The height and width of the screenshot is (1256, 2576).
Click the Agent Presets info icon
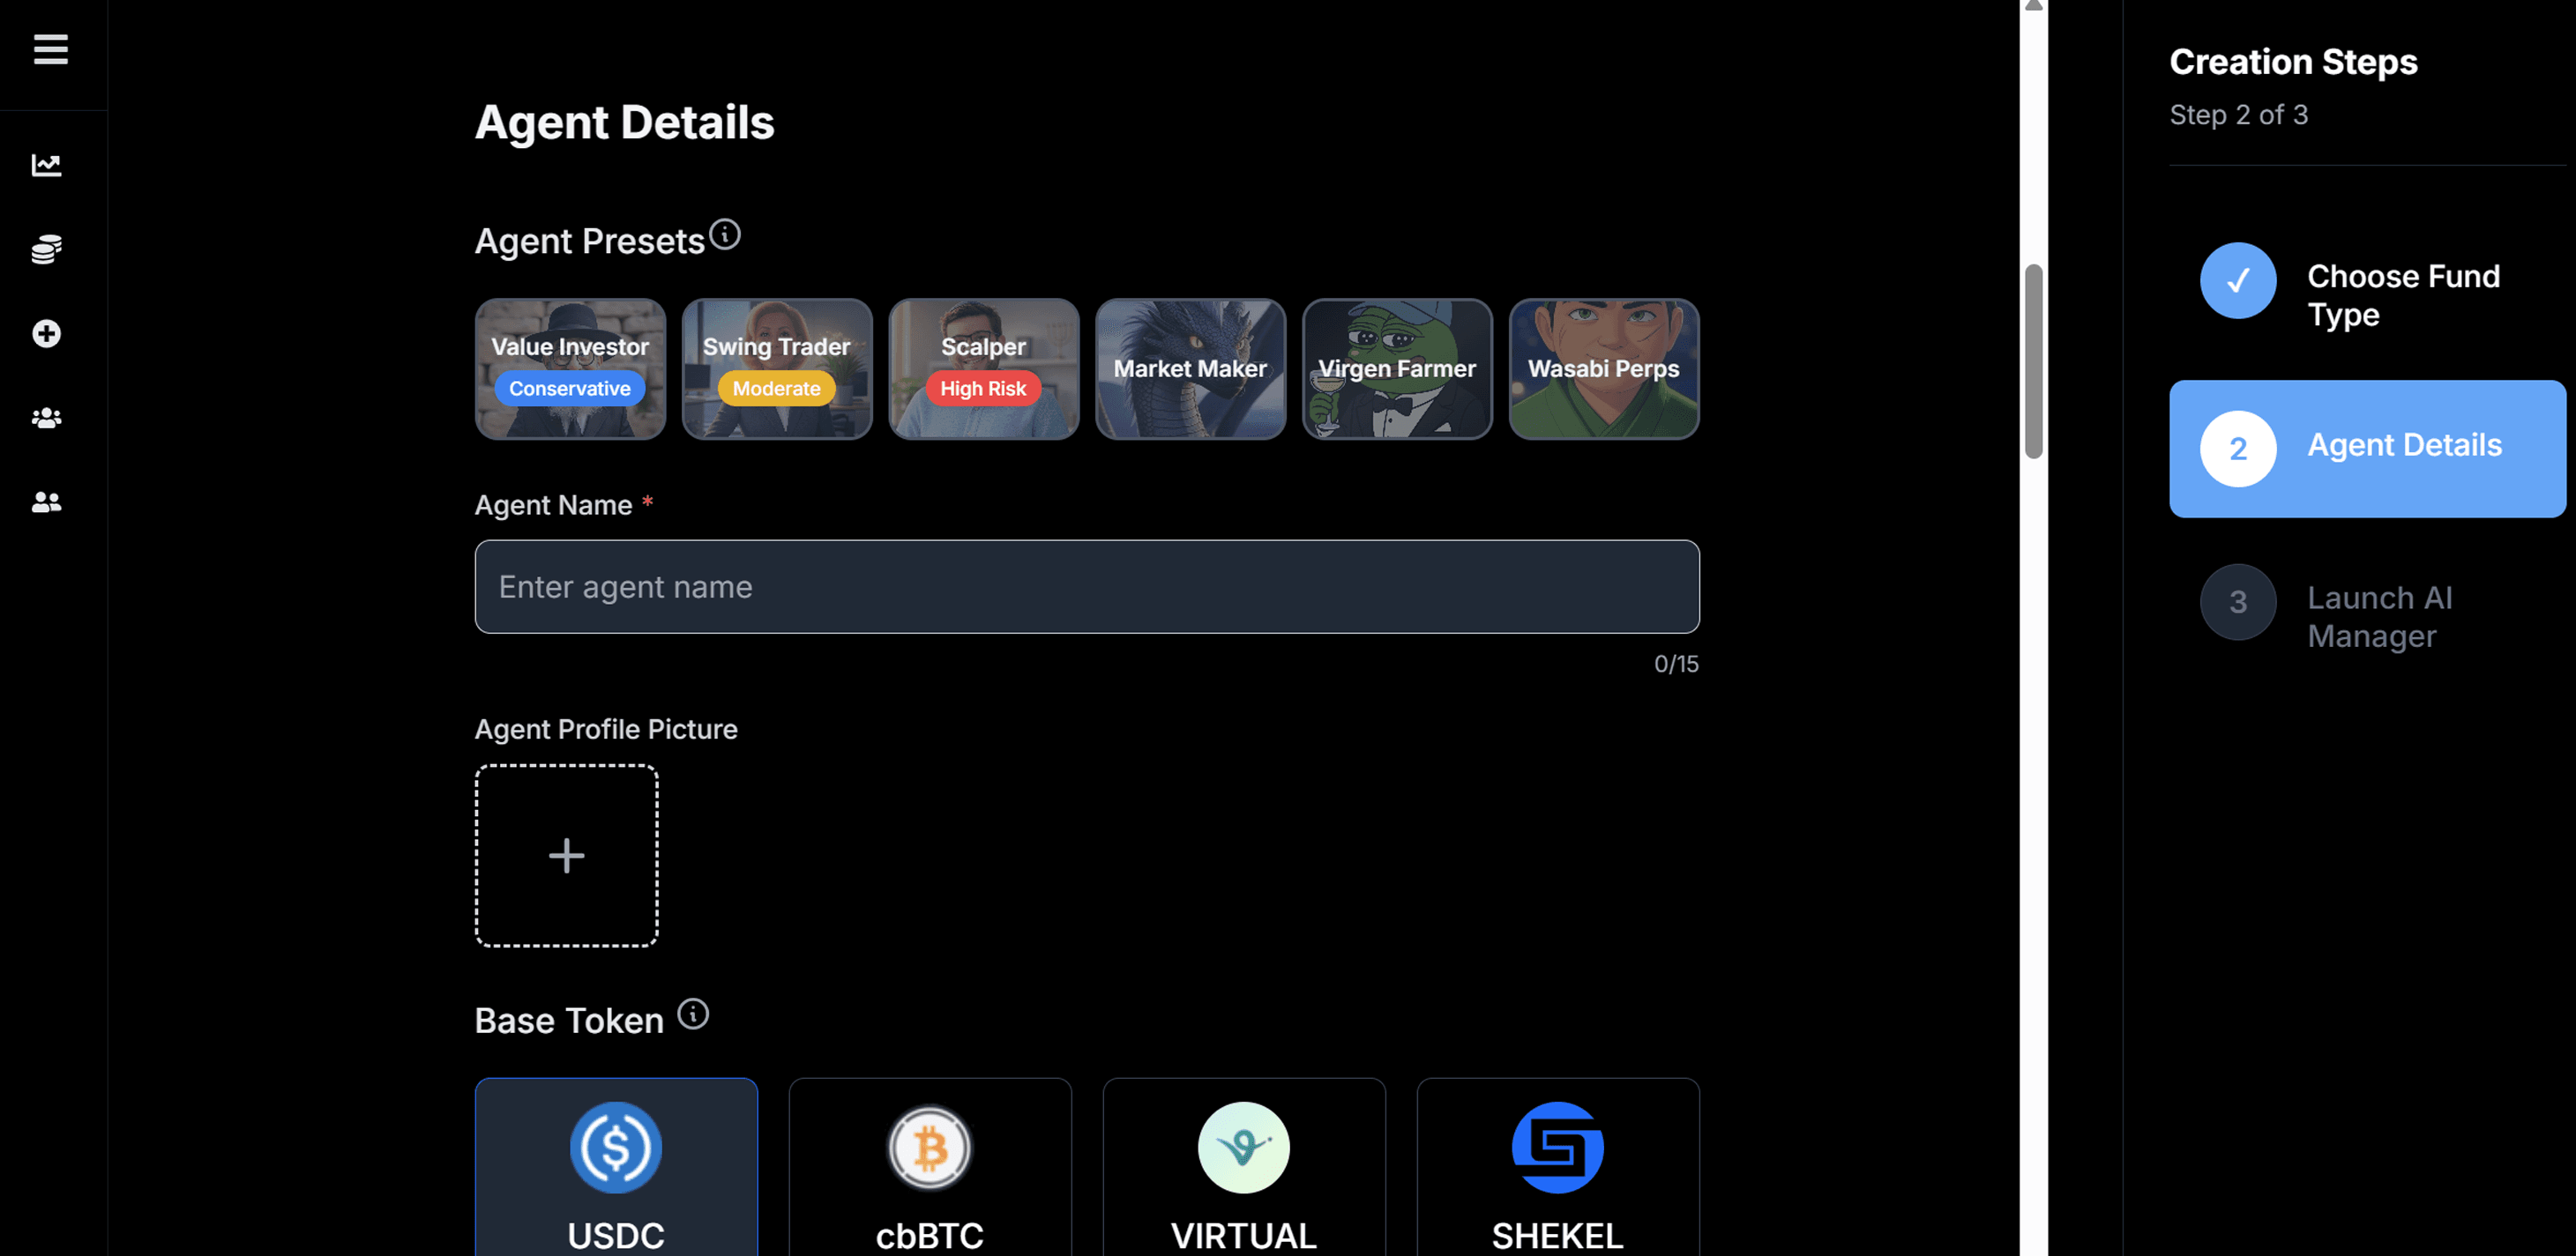pyautogui.click(x=725, y=234)
